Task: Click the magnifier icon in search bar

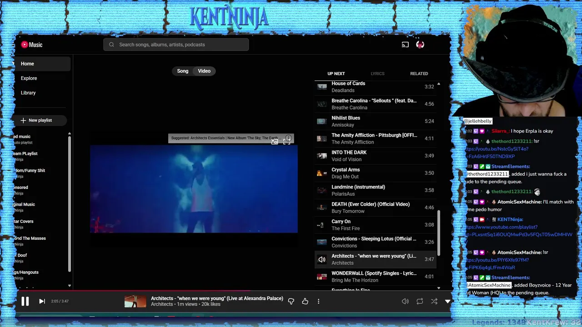Action: [111, 45]
